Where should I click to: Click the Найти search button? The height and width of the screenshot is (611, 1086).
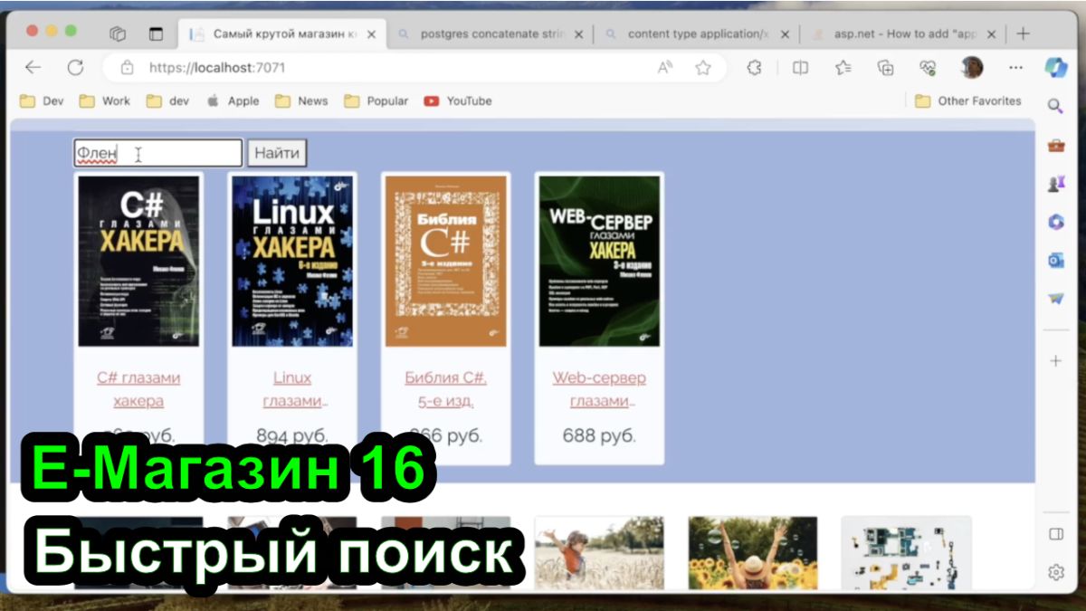tap(277, 153)
